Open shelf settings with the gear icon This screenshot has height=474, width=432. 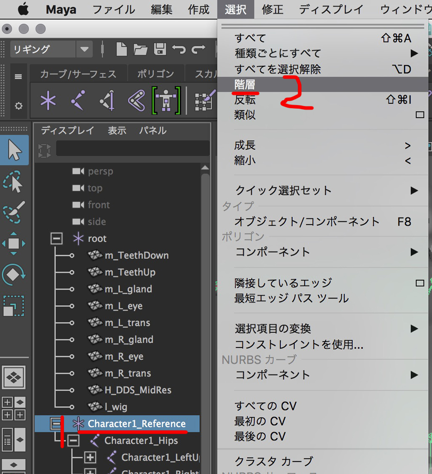18,106
